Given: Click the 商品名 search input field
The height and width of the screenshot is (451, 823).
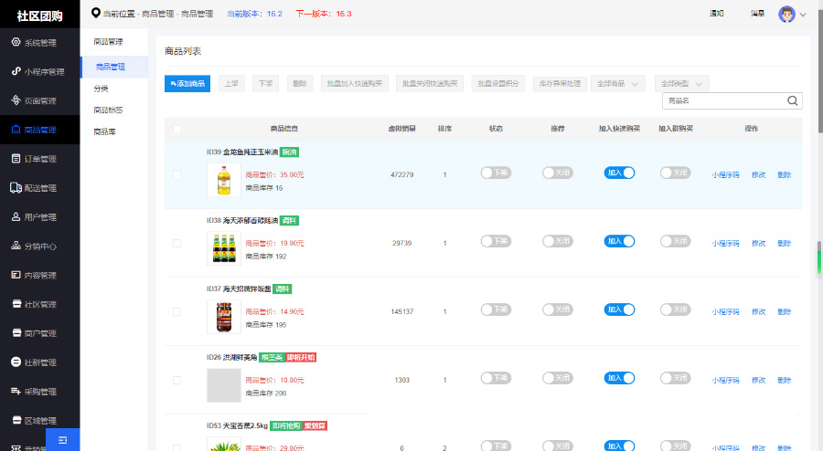Looking at the screenshot, I should pos(722,101).
